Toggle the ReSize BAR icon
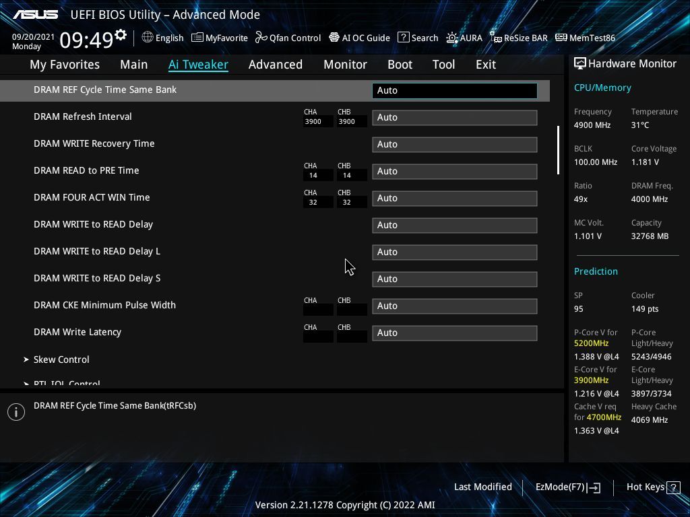Viewport: 690px width, 517px height. 496,38
